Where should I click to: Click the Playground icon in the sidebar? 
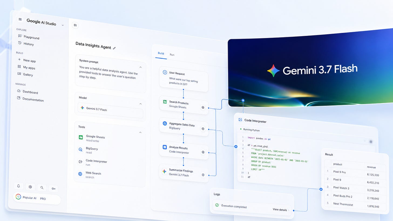[20, 36]
